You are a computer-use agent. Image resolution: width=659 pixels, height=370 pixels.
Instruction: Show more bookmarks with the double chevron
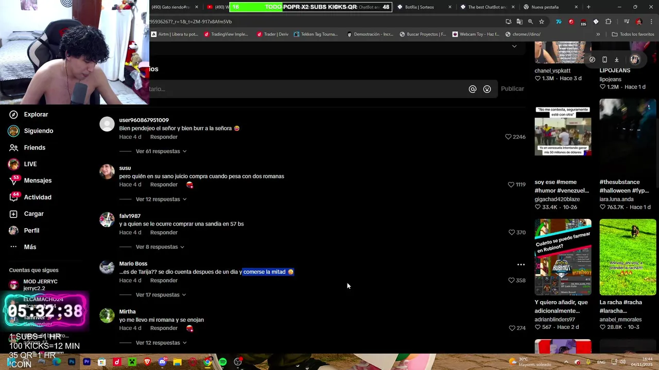pyautogui.click(x=598, y=34)
